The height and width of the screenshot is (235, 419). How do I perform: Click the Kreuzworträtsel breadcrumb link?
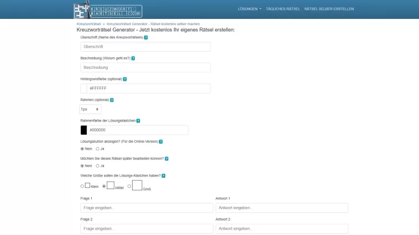[x=88, y=24]
